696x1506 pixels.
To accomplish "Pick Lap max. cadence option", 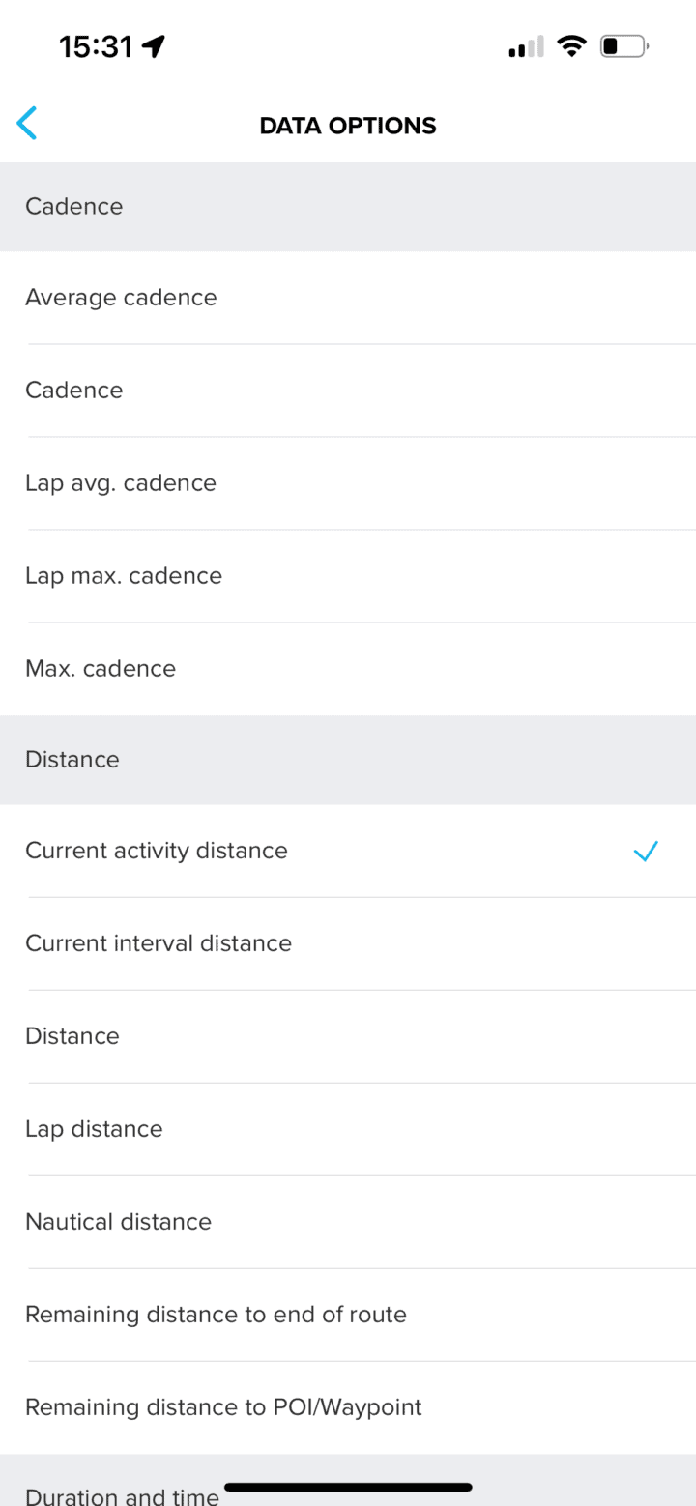I will point(124,576).
